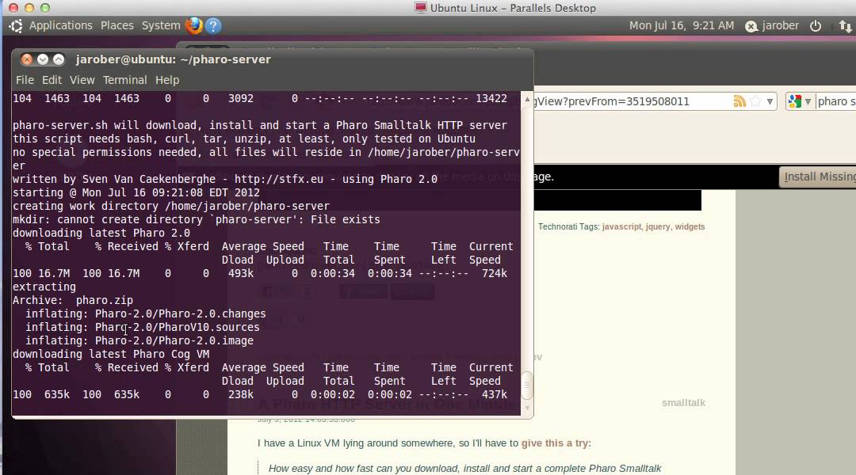
Task: Click 'Technorati Tags:' label in Firefox page
Action: coord(568,227)
